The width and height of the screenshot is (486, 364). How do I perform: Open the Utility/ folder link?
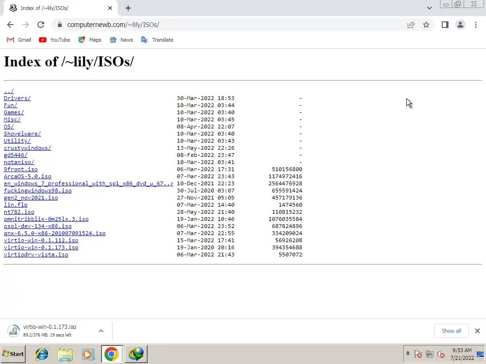(17, 141)
